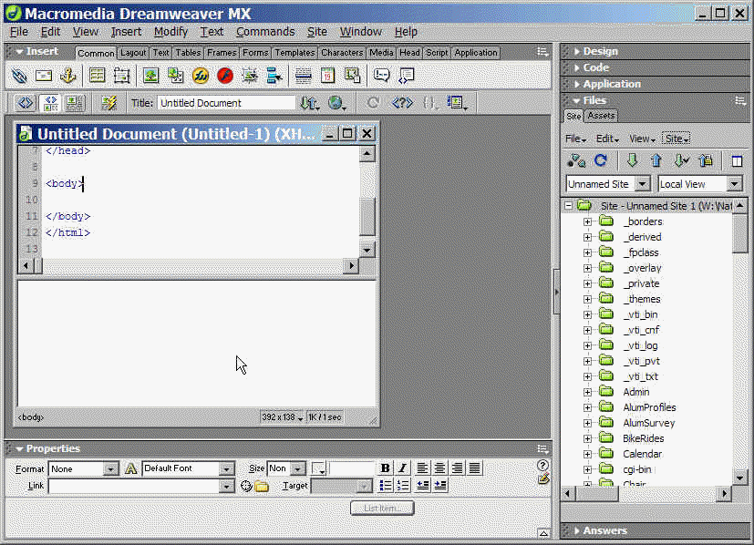754x545 pixels.
Task: Insert Fireworks HTML
Action: coord(200,76)
